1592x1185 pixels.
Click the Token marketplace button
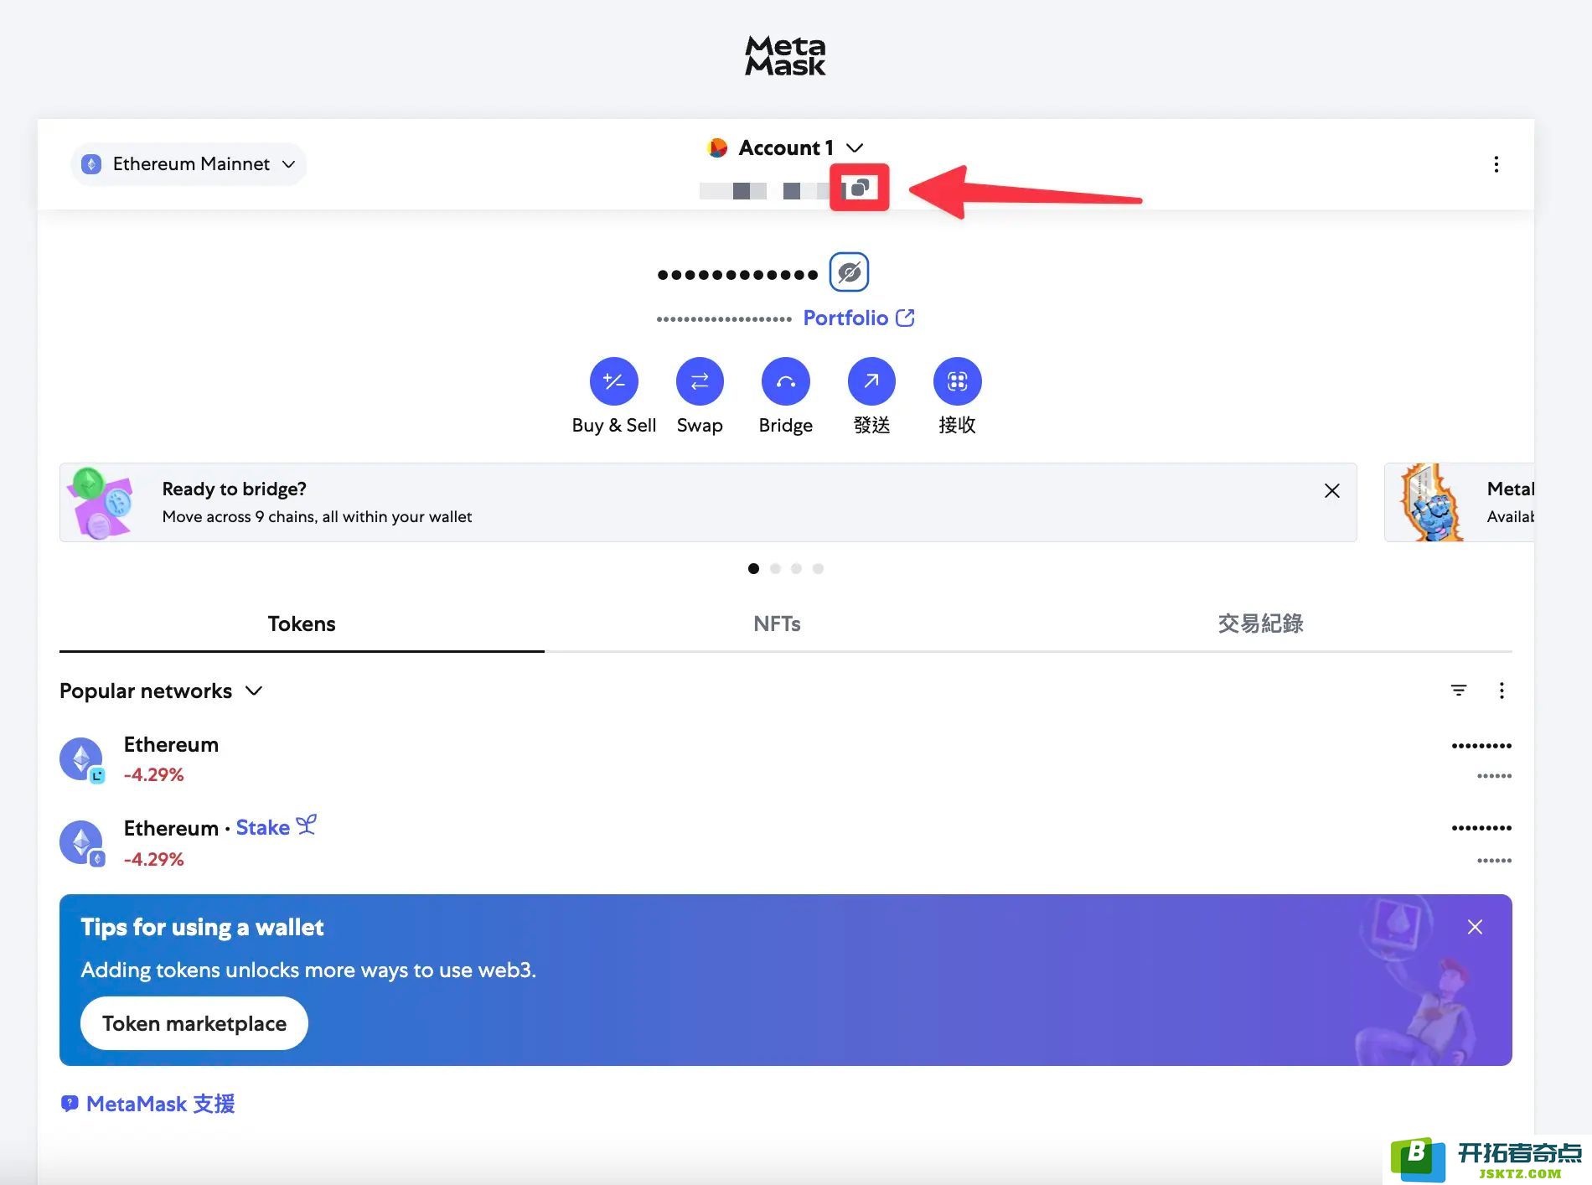point(194,1023)
